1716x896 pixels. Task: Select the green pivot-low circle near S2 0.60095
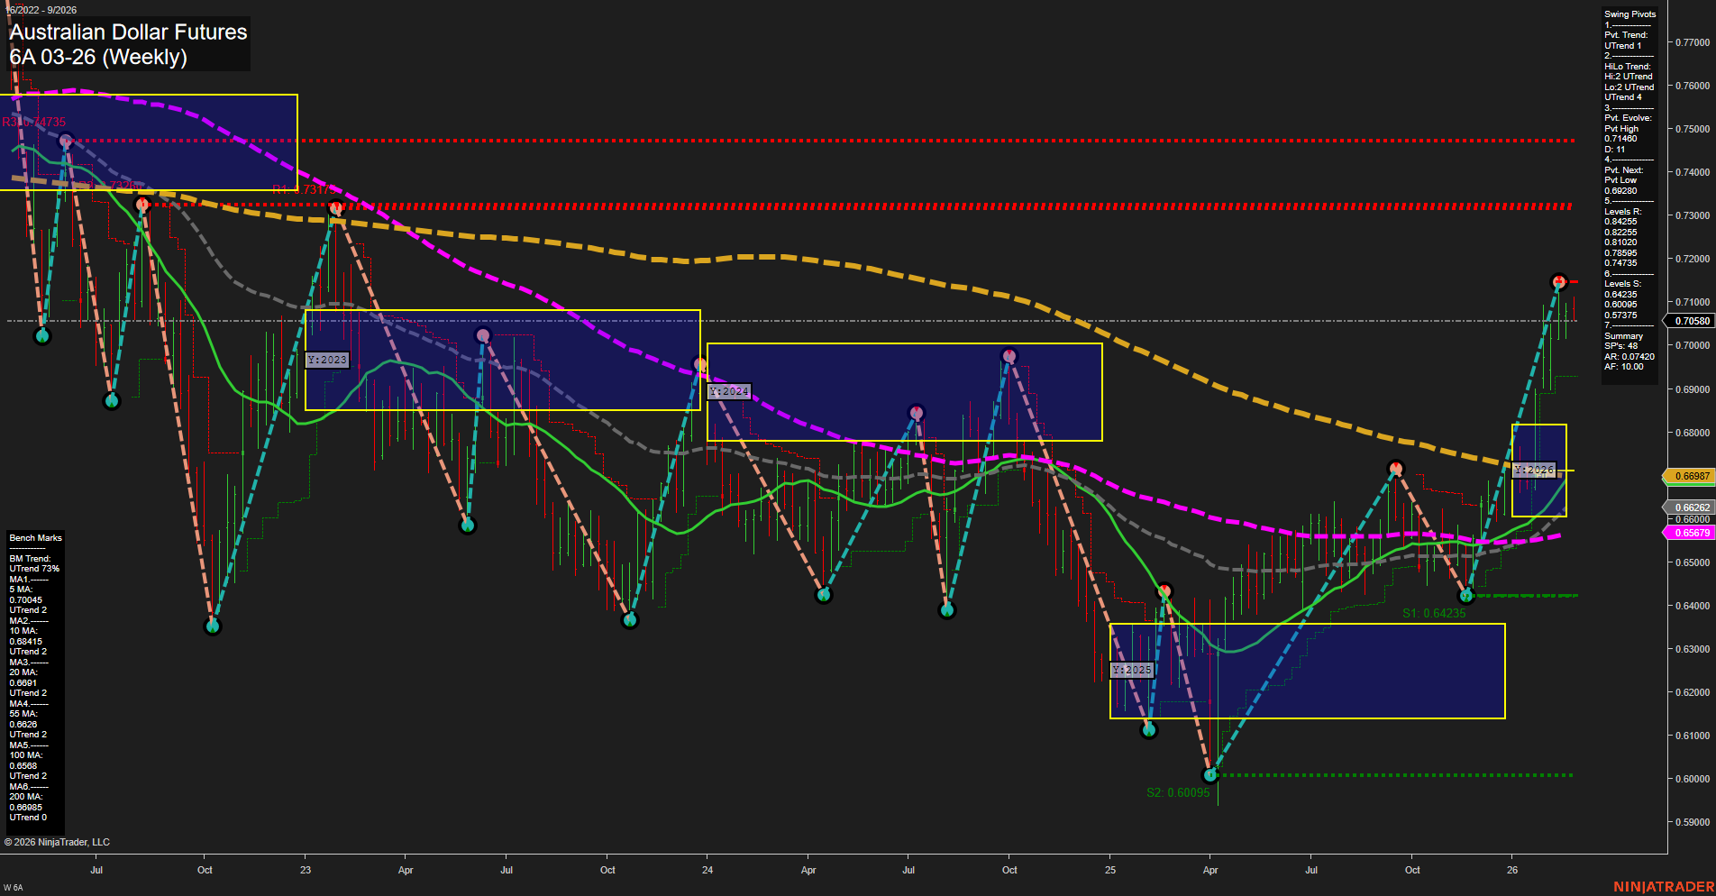[1211, 773]
